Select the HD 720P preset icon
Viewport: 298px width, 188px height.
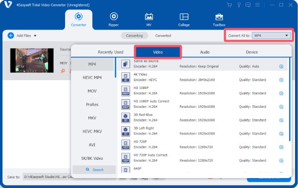pyautogui.click(x=126, y=144)
